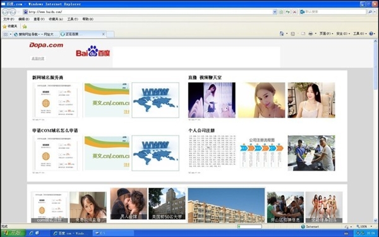Click the printer icon in command bar
Image resolution: width=379 pixels, height=237 pixels.
coord(311,33)
